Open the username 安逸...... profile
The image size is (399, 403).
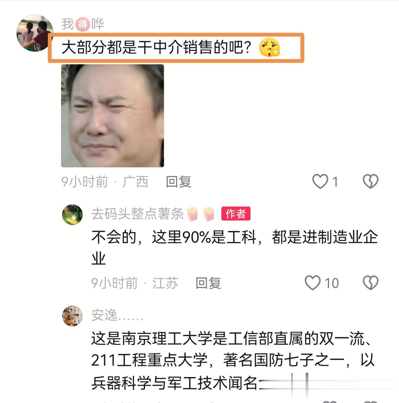117,315
